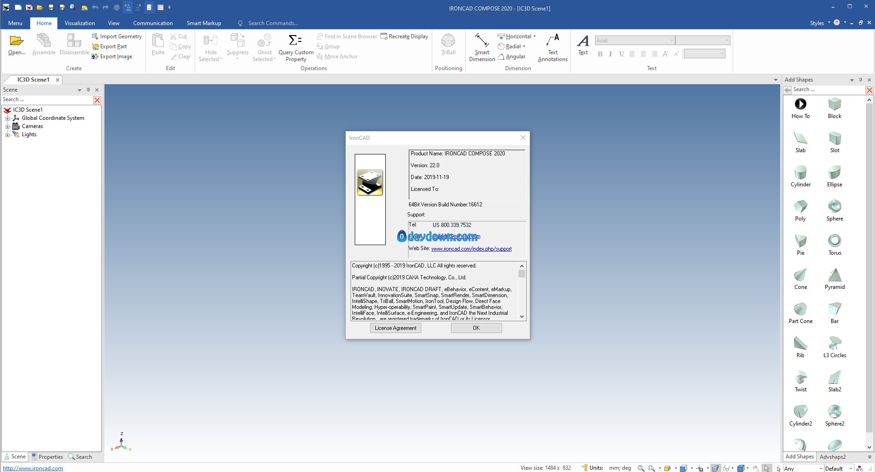Viewport: 875px width, 472px height.
Task: Pick the L3 Circles shape
Action: pos(834,347)
